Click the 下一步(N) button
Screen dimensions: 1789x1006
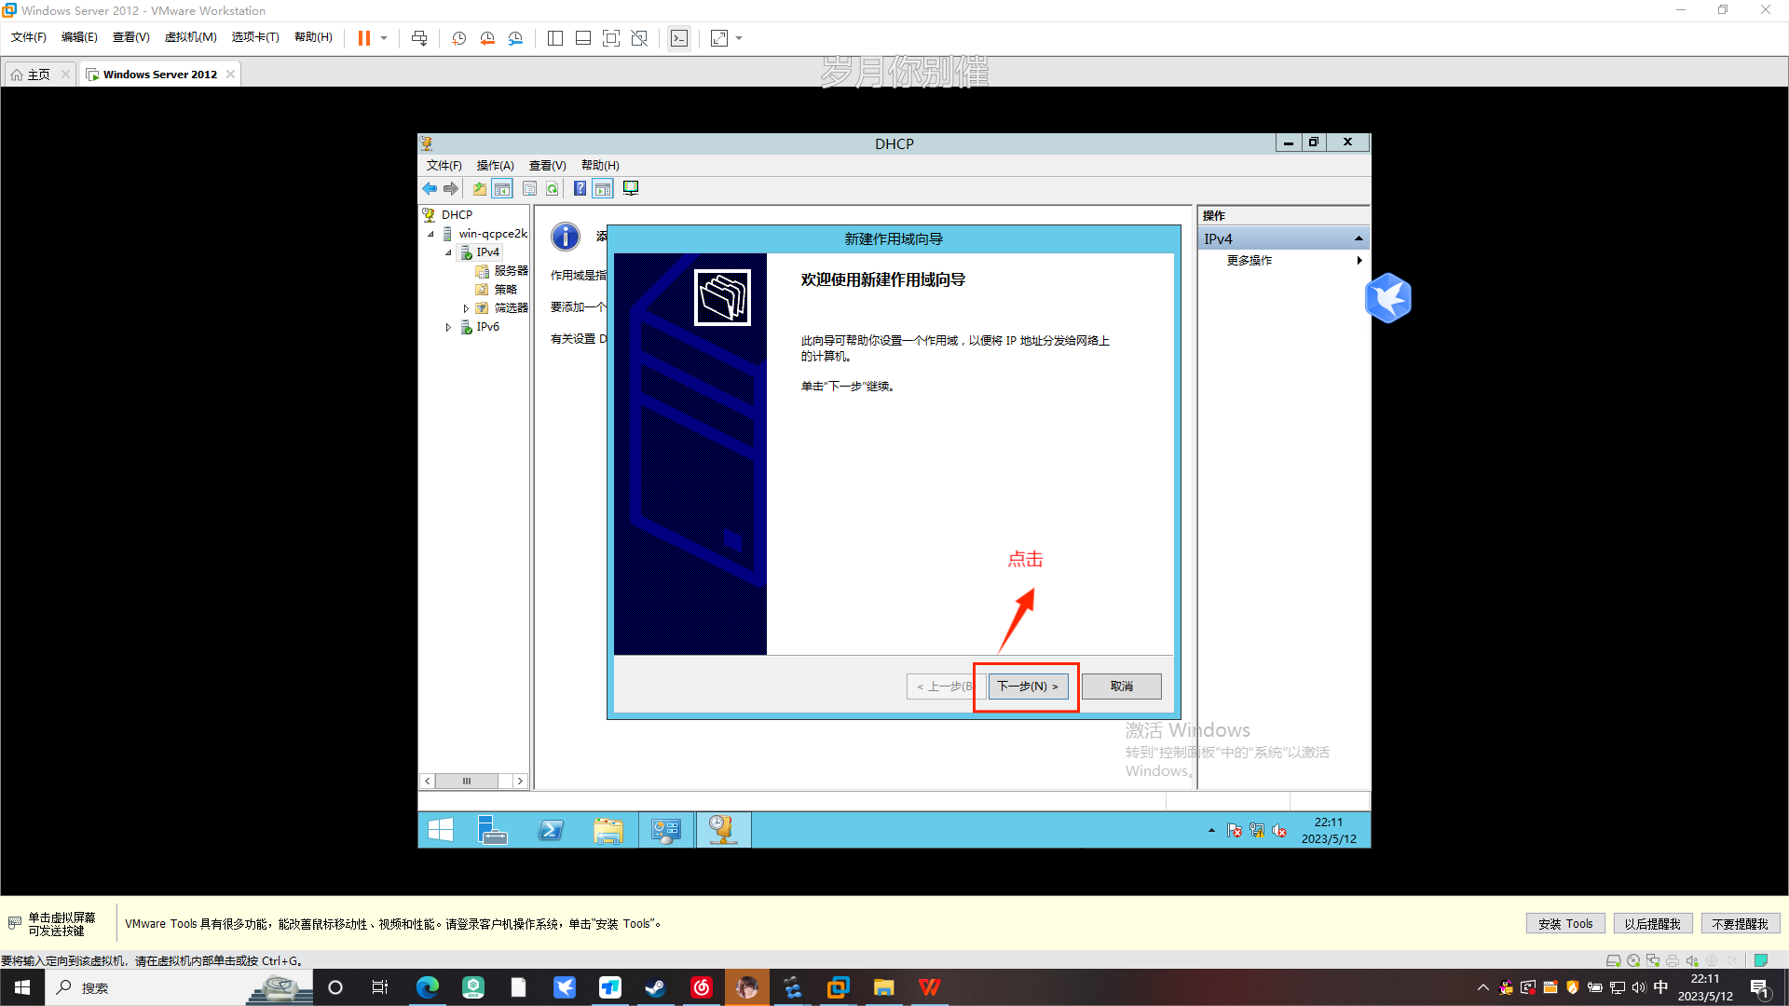point(1027,687)
